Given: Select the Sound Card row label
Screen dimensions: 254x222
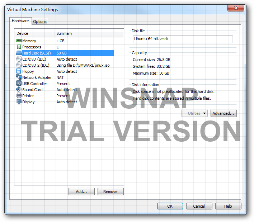Looking at the screenshot, I should click(32, 90).
